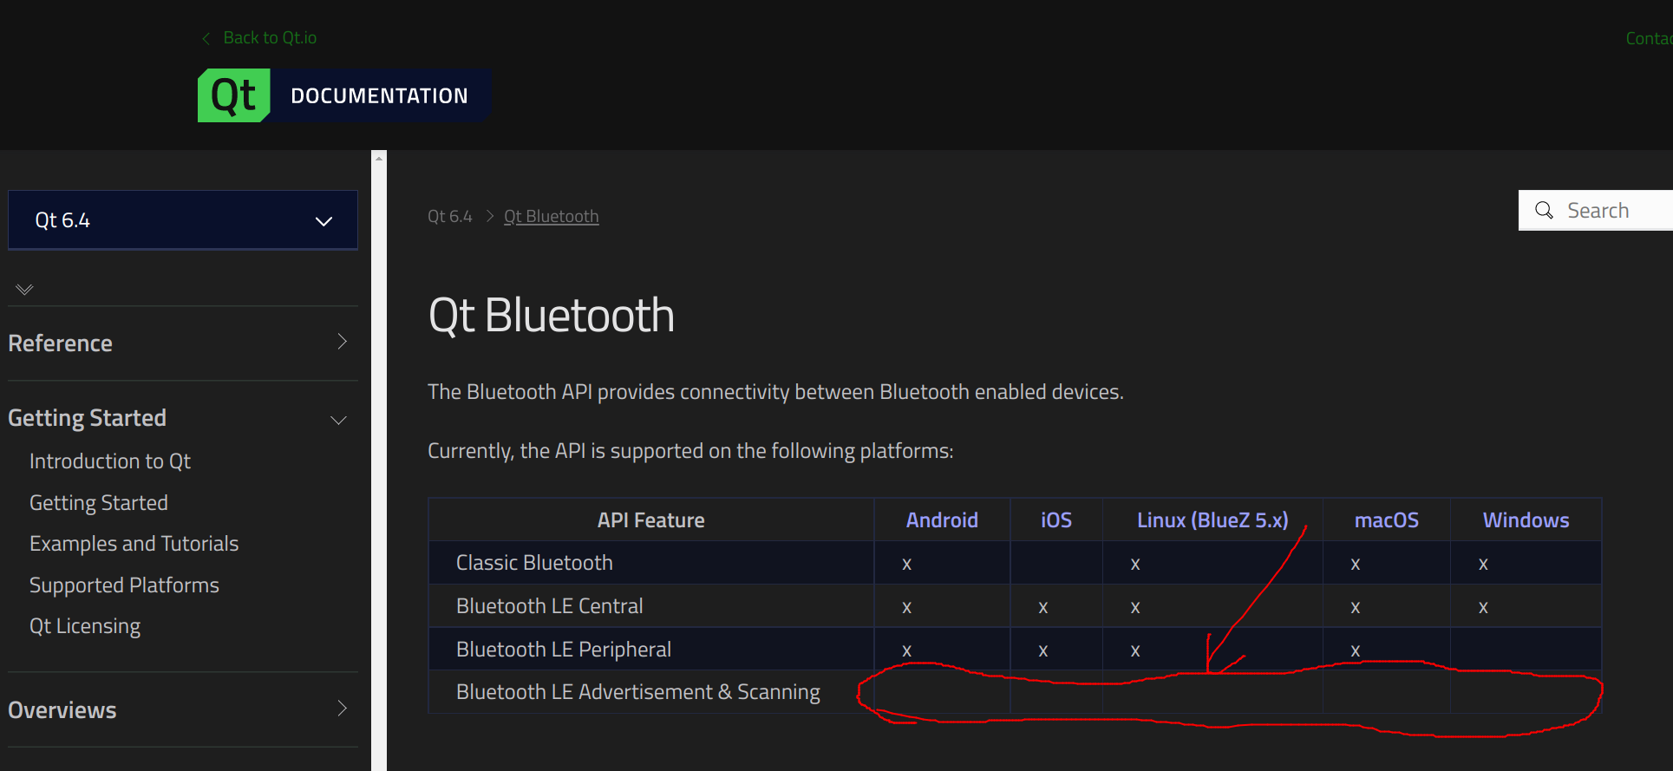Click the x in Bluetooth LE Central iOS cell

point(1043,608)
